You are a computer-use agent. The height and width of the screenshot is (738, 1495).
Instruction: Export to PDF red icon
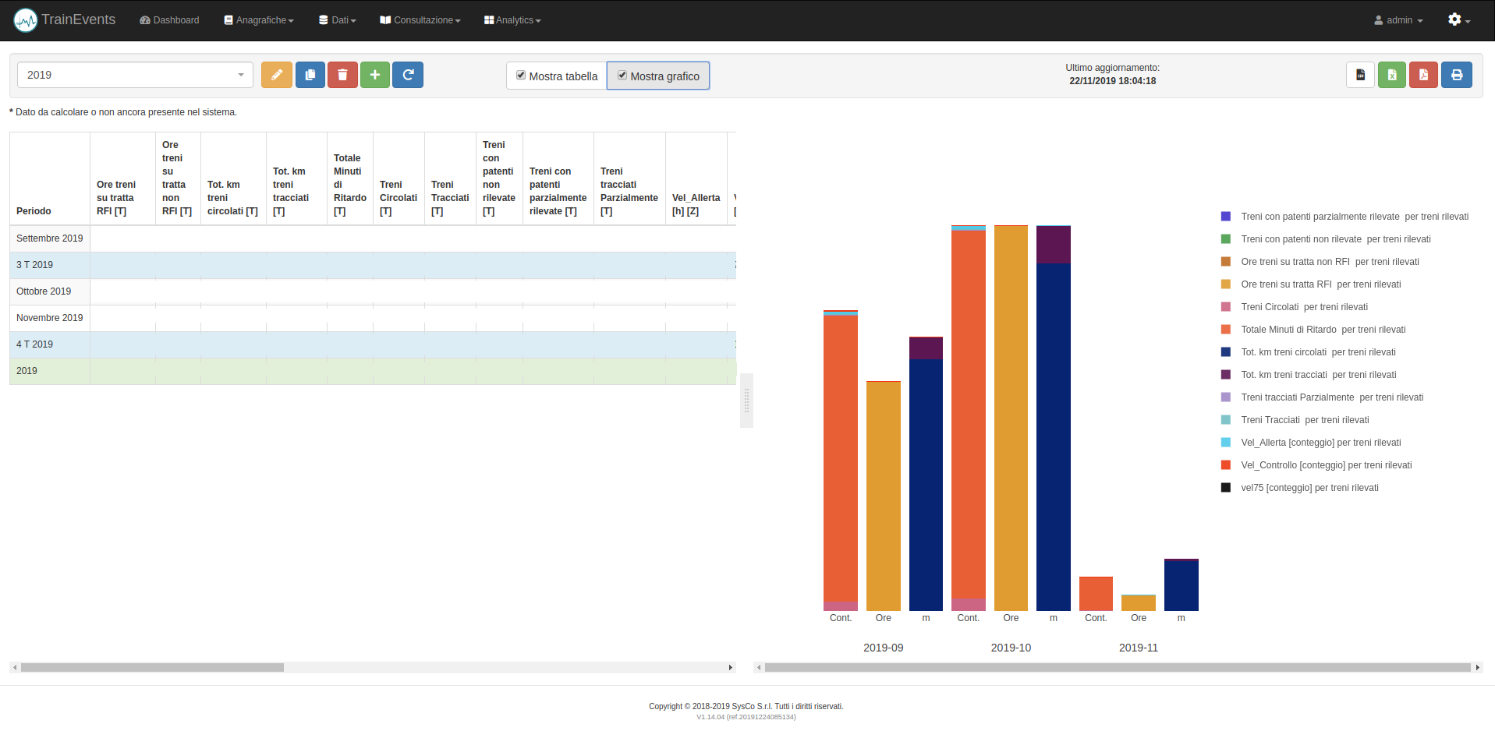pos(1423,75)
